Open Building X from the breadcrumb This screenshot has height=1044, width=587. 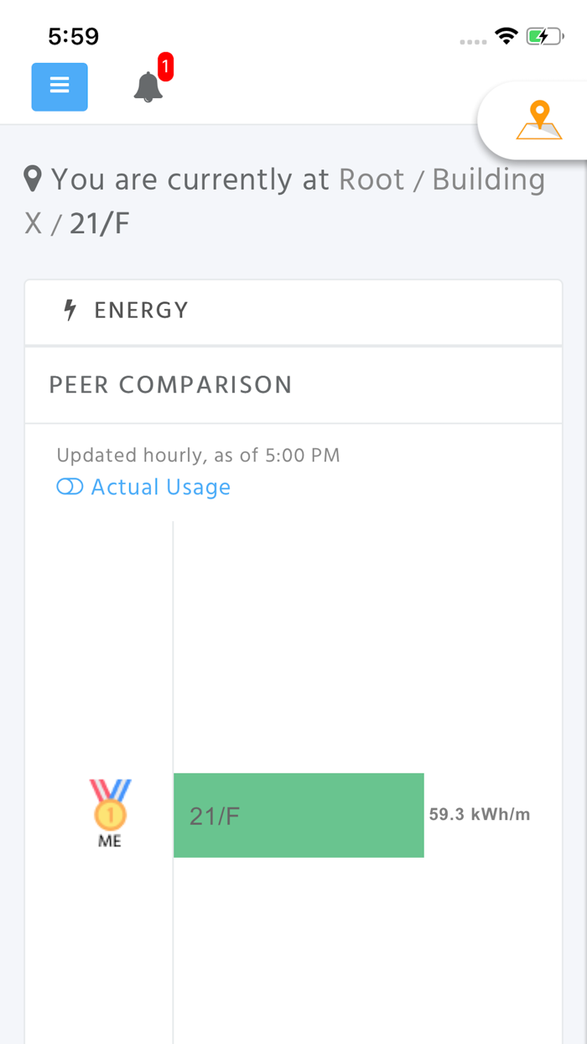[488, 179]
